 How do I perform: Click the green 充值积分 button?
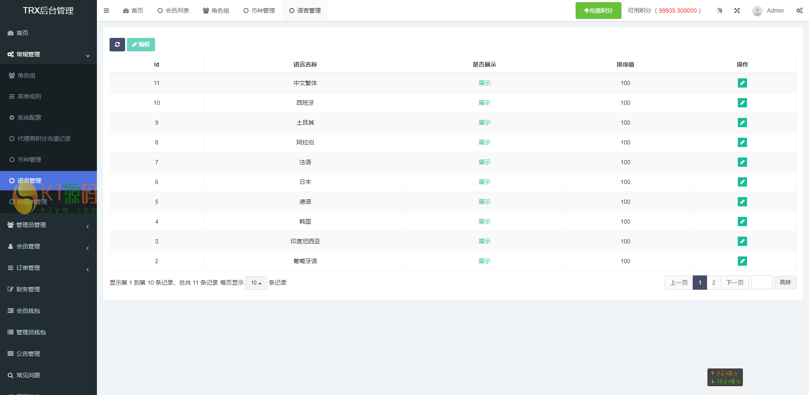(598, 11)
